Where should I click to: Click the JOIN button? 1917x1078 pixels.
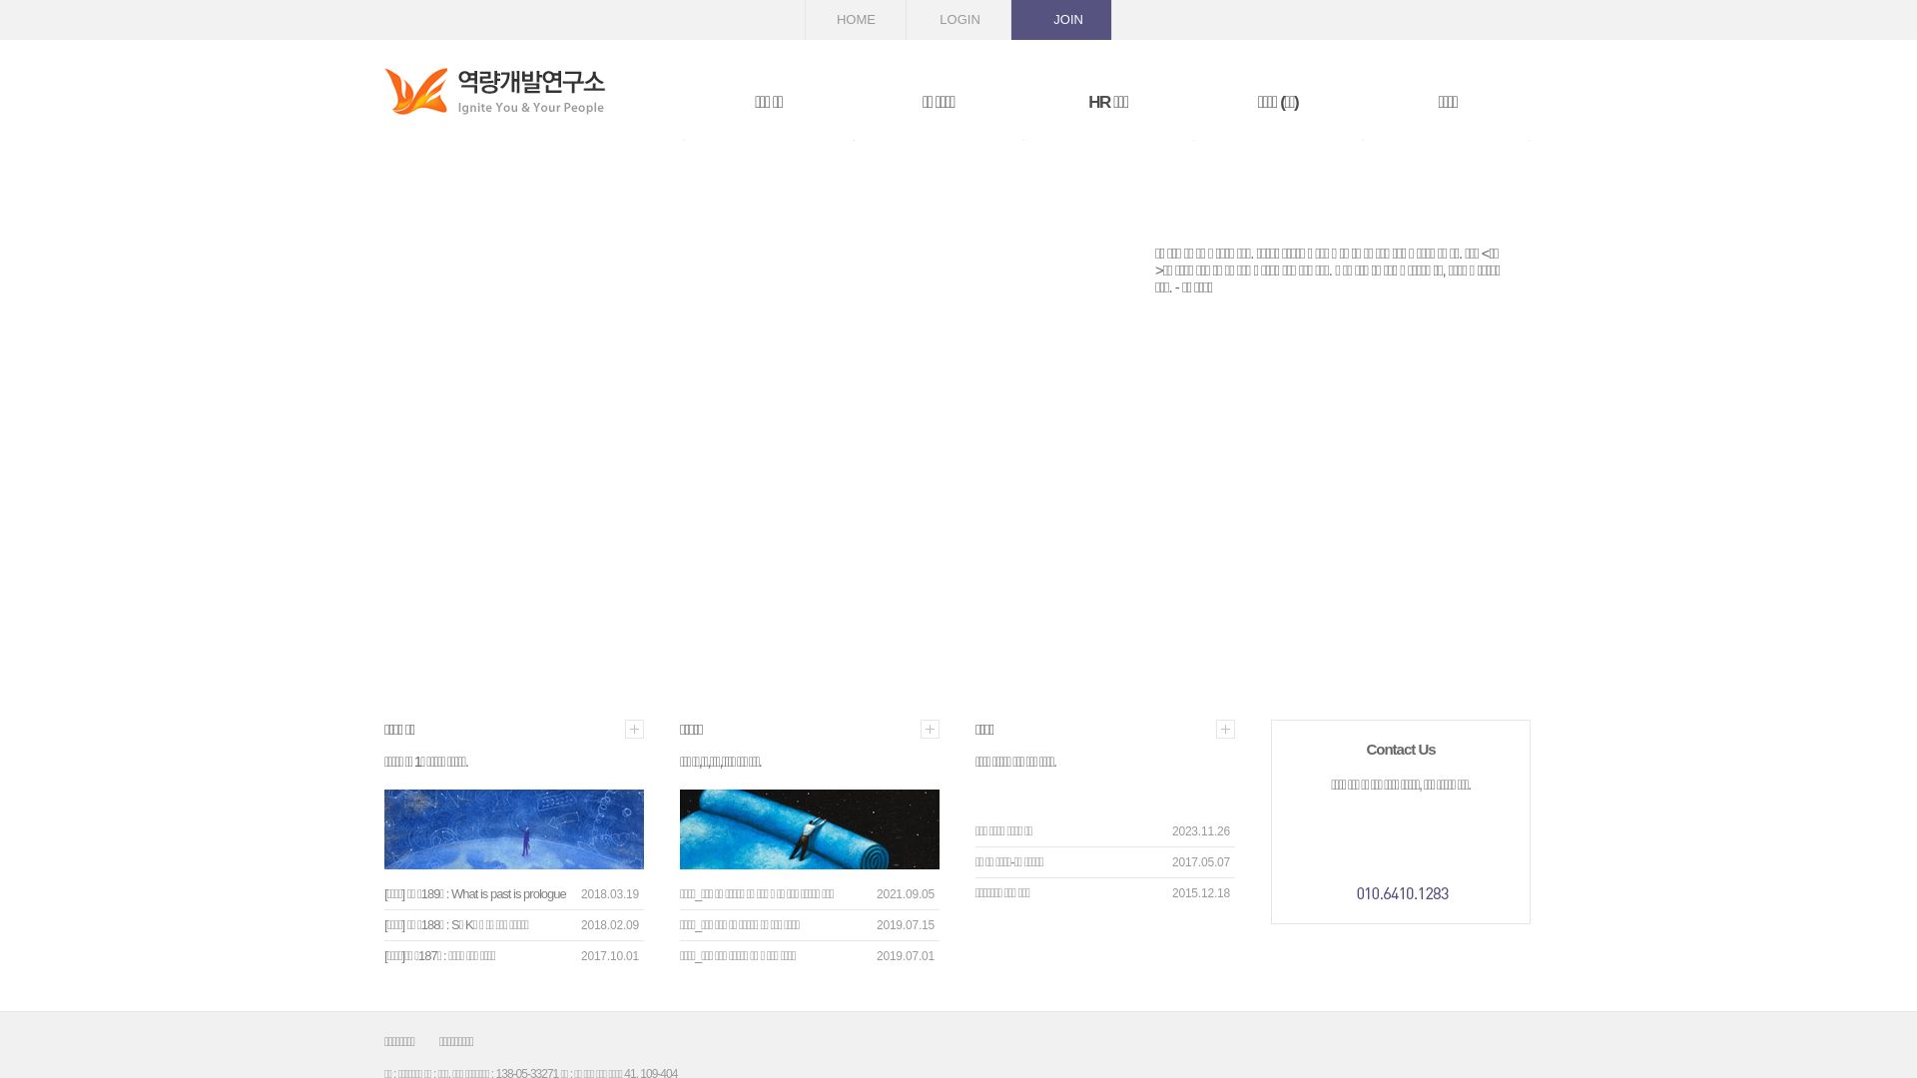coord(1061,20)
